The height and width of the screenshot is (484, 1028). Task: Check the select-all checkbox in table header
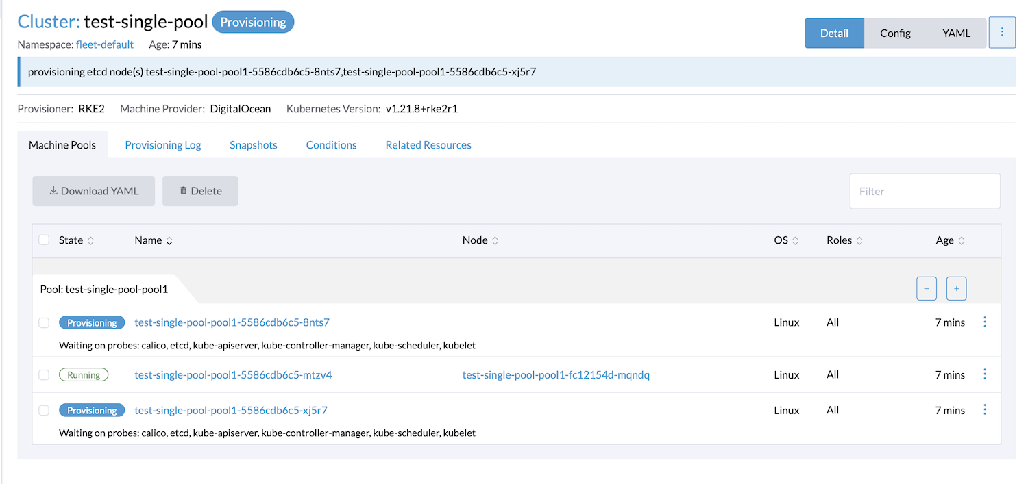pyautogui.click(x=44, y=240)
